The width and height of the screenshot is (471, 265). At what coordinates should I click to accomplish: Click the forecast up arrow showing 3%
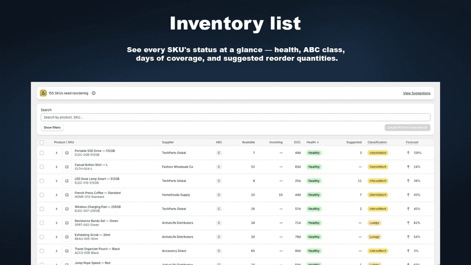[408, 251]
